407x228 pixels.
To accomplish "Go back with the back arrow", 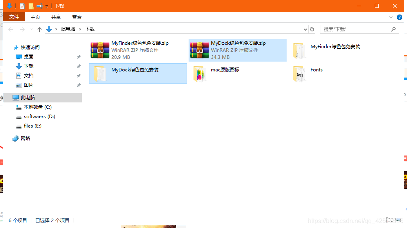I will pos(11,29).
